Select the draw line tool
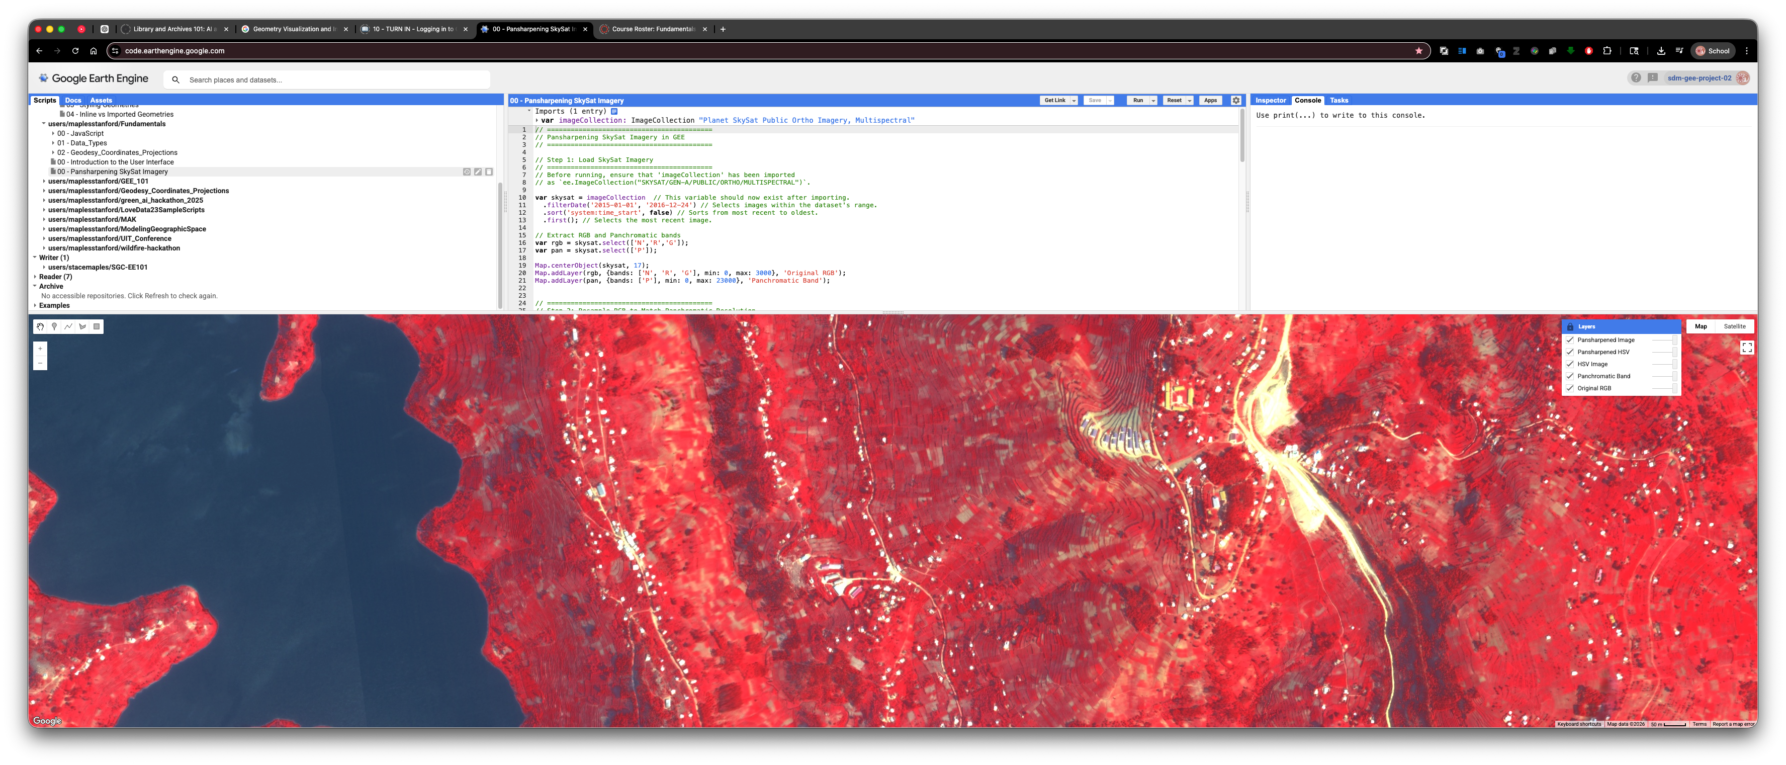1786x765 pixels. tap(69, 326)
